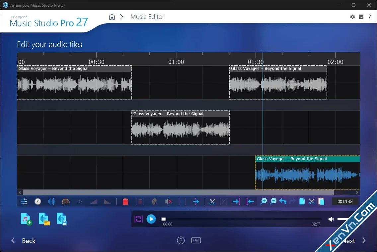Click the 00:01:32 time display field
377x252 pixels.
click(x=345, y=201)
